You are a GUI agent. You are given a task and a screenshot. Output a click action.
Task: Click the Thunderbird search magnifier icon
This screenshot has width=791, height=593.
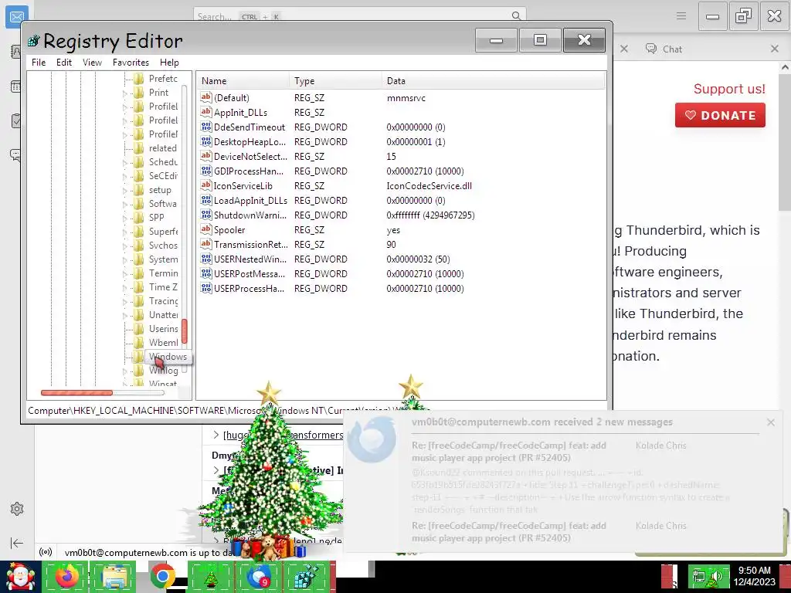(x=516, y=16)
